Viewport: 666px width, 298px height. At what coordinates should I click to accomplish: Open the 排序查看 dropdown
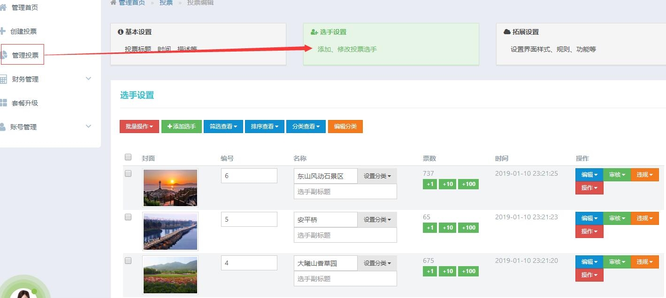click(x=264, y=127)
